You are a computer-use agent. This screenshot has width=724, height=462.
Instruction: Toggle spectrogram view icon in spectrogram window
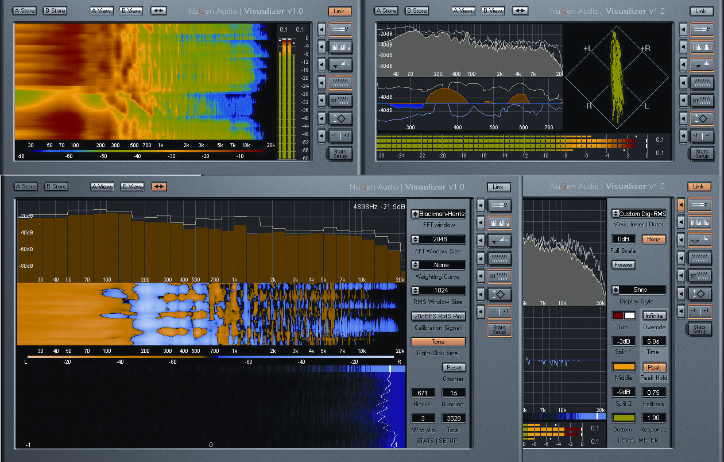(340, 83)
